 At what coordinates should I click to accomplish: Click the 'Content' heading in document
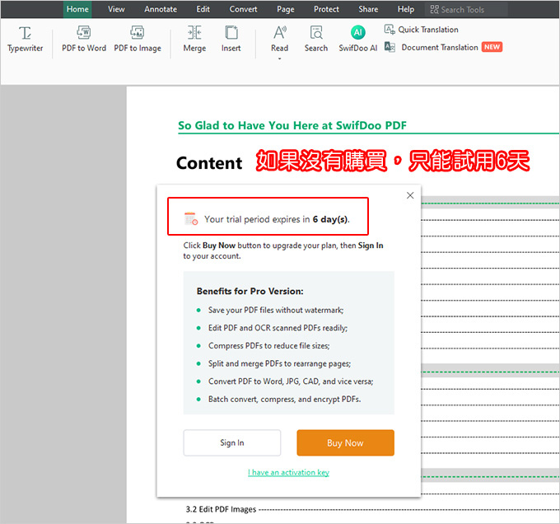[209, 163]
